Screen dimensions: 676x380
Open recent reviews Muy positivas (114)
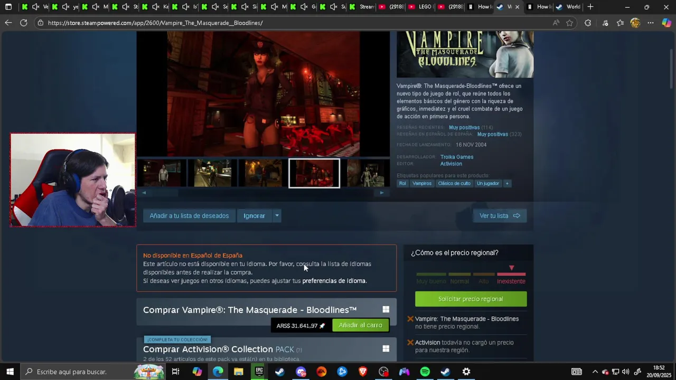click(x=464, y=127)
